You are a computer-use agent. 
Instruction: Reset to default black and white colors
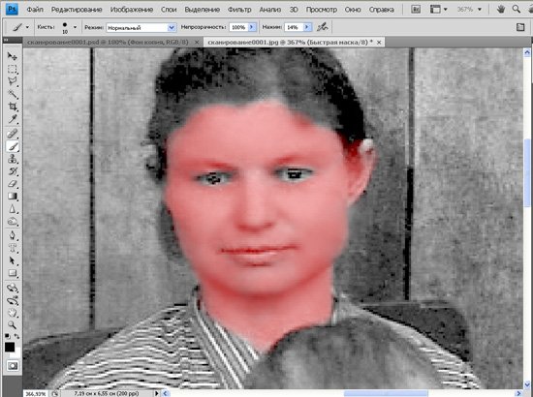(x=7, y=336)
